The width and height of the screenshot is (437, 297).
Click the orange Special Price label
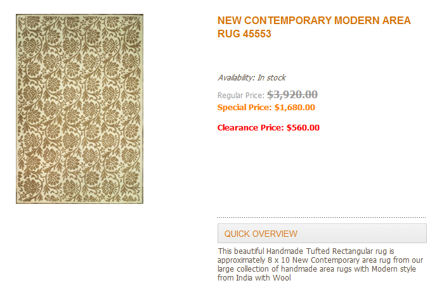point(244,108)
